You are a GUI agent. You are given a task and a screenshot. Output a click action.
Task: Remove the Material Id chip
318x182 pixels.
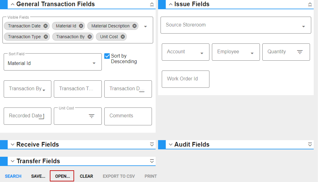pyautogui.click(x=81, y=26)
